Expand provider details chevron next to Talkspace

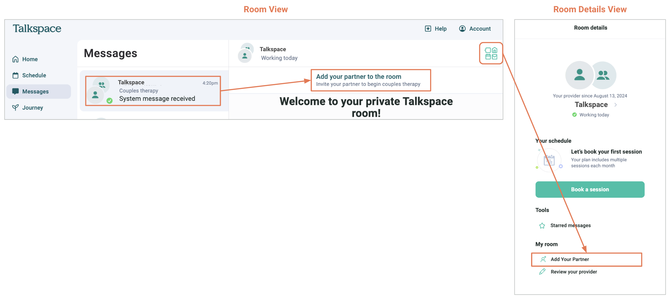click(616, 105)
